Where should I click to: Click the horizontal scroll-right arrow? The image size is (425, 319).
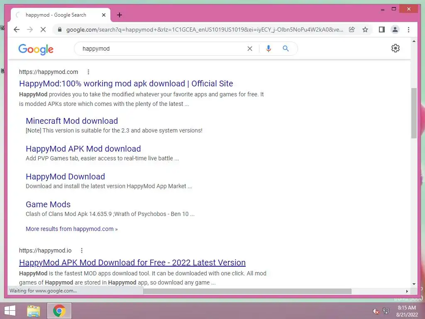407,291
